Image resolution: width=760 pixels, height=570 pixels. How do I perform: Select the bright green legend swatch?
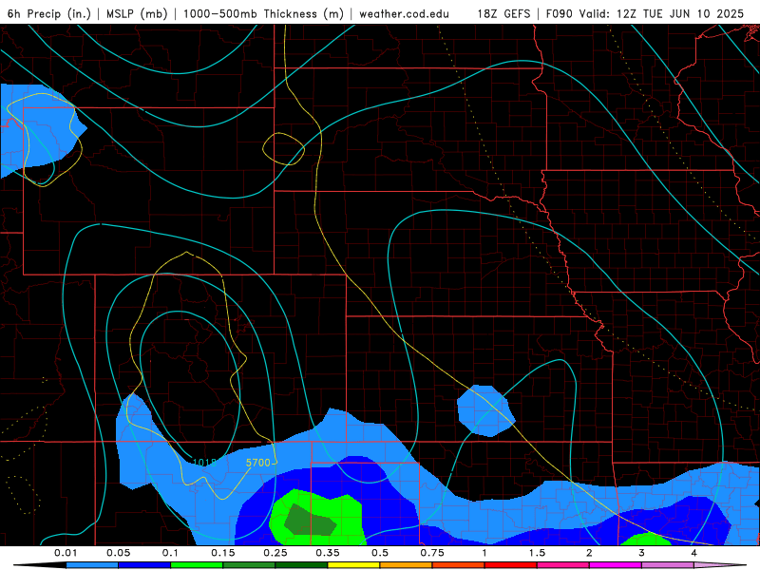[x=197, y=565]
